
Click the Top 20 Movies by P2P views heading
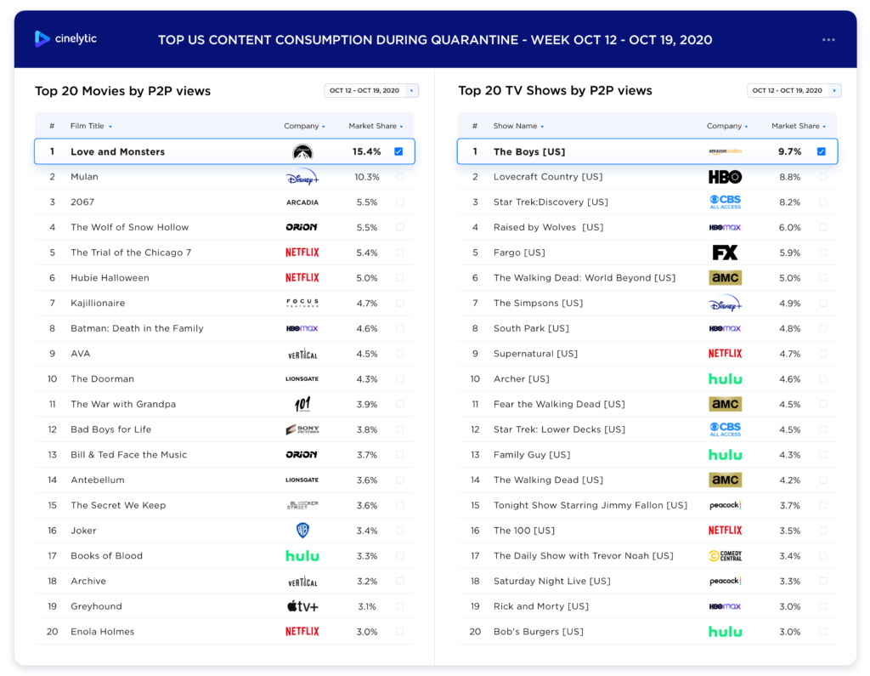(x=122, y=91)
